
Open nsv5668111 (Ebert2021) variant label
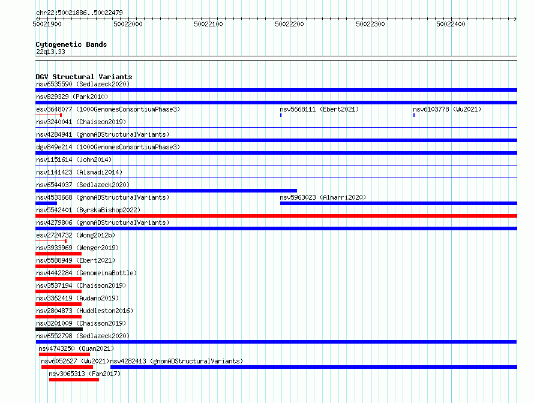pyautogui.click(x=319, y=109)
